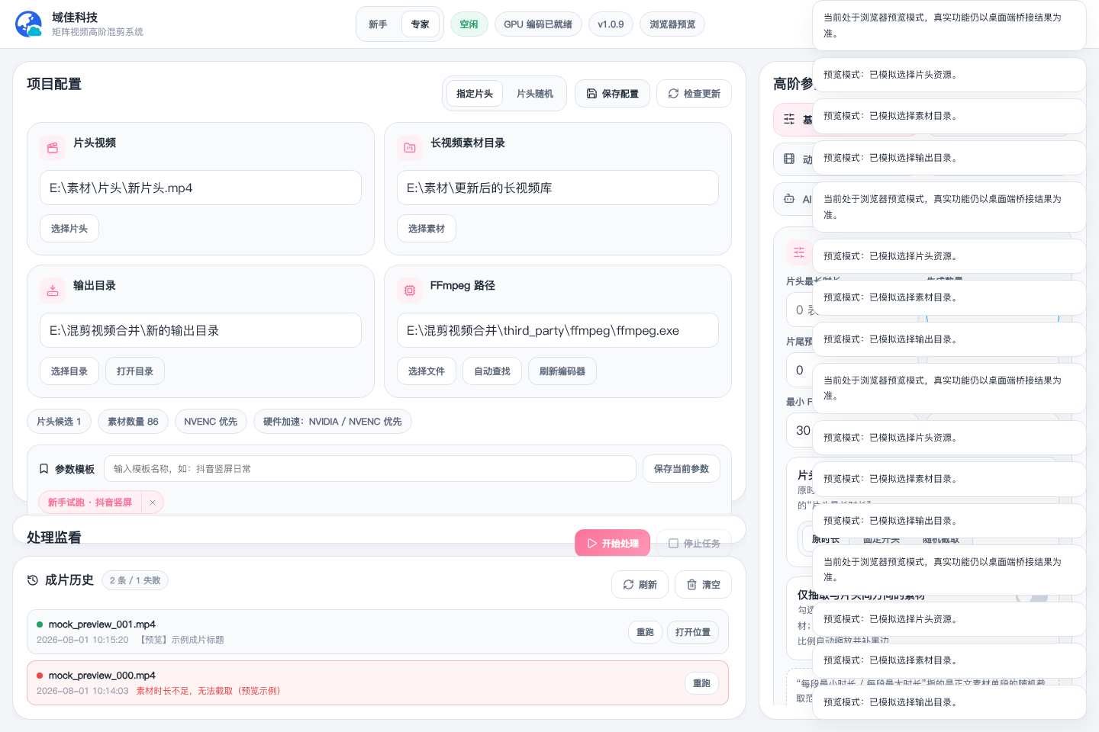1099x732 pixels.
Task: Click 保存当前参数 button
Action: click(682, 469)
